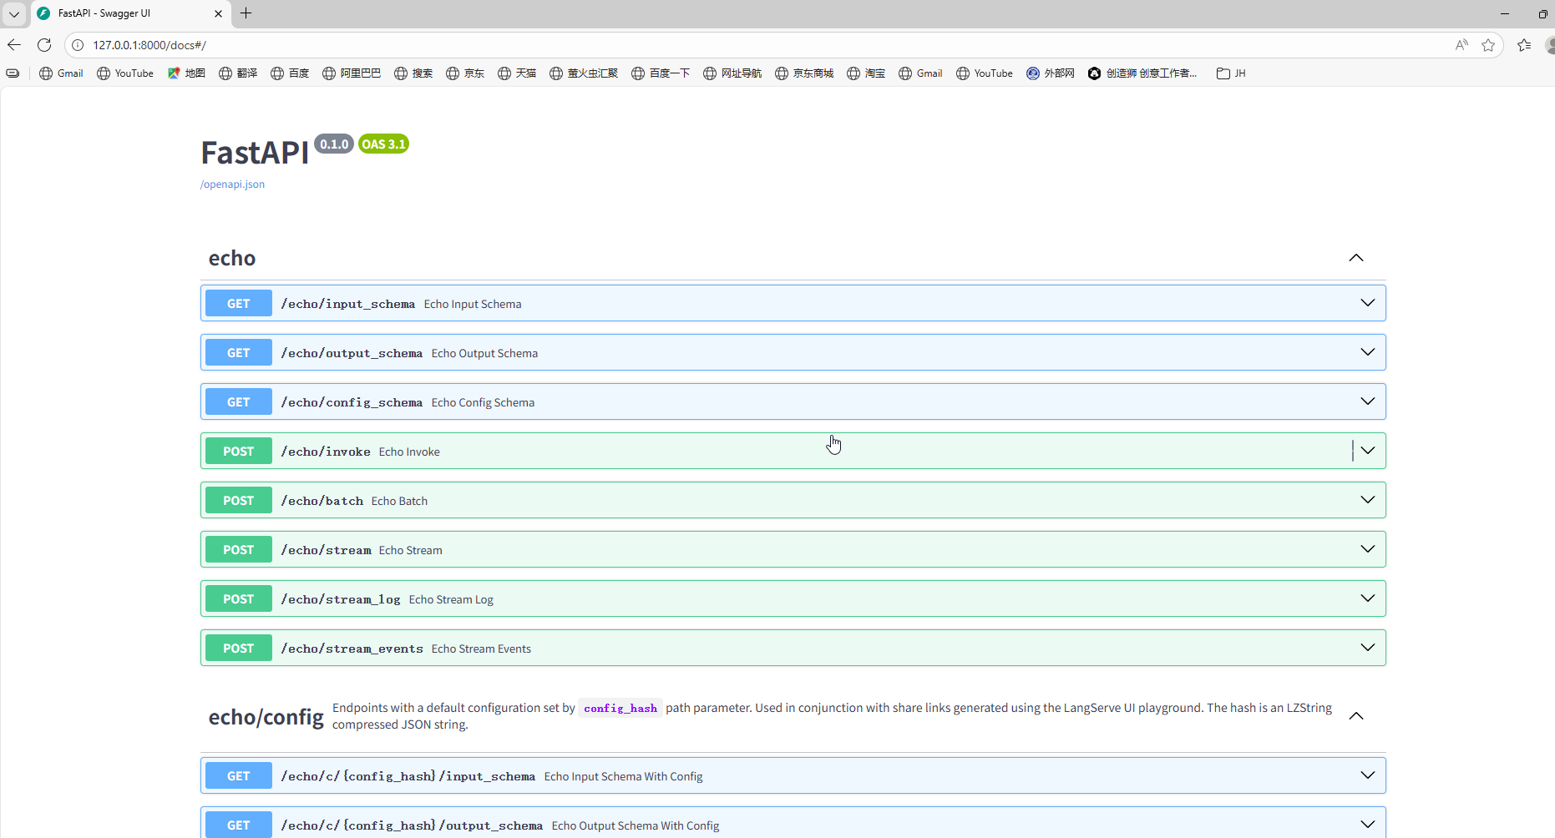
Task: Open the first Gmail bookmark
Action: [x=61, y=73]
